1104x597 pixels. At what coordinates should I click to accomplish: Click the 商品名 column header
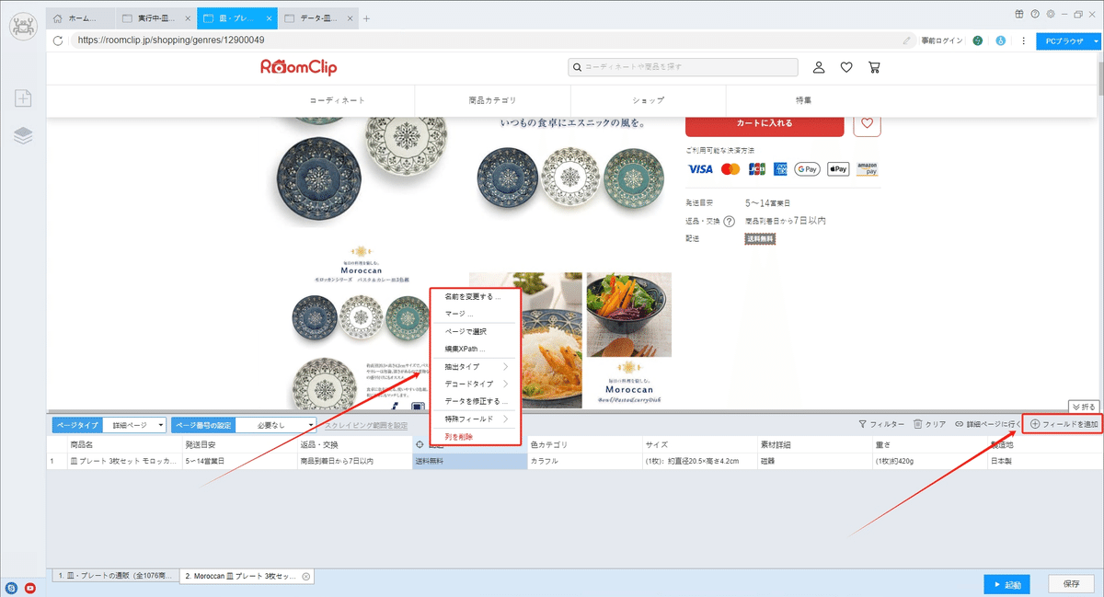pos(124,445)
